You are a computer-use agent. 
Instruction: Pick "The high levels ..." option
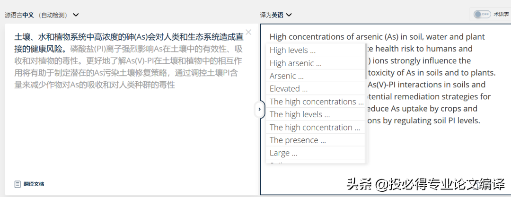pyautogui.click(x=300, y=114)
